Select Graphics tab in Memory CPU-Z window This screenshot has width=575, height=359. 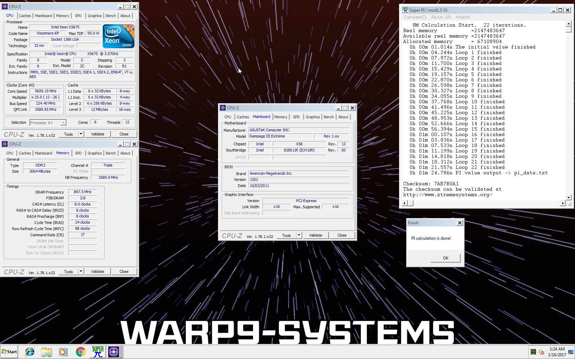coord(94,153)
